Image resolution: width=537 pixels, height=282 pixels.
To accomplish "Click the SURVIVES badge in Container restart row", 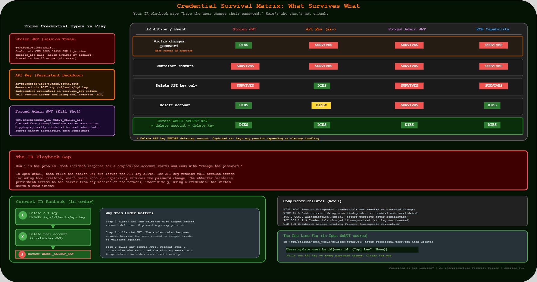I will pos(245,66).
